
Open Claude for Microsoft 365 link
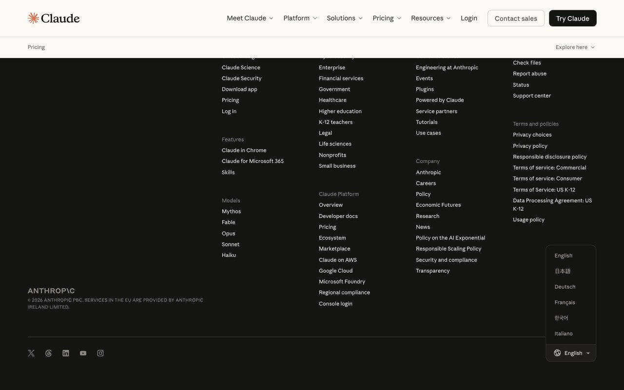pyautogui.click(x=253, y=161)
